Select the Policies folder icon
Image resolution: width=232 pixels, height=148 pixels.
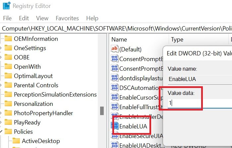click(x=8, y=132)
